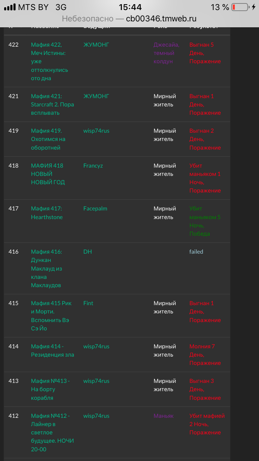Tap the cellular signal strength bars
The image size is (259, 461).
10,7
